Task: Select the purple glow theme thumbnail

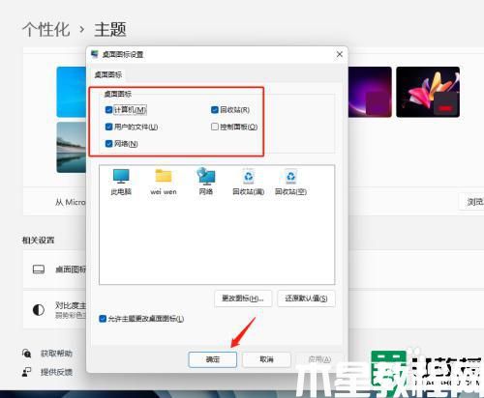Action: 370,92
